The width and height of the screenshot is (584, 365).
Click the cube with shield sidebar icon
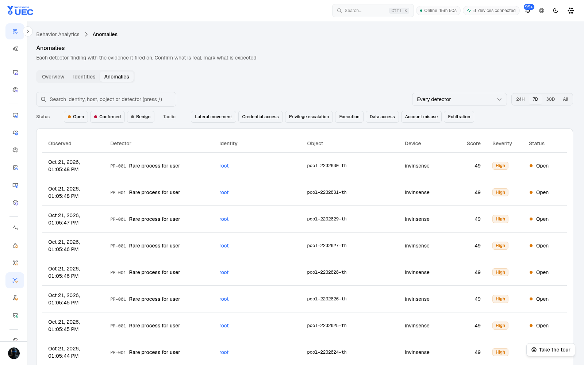[x=15, y=203]
